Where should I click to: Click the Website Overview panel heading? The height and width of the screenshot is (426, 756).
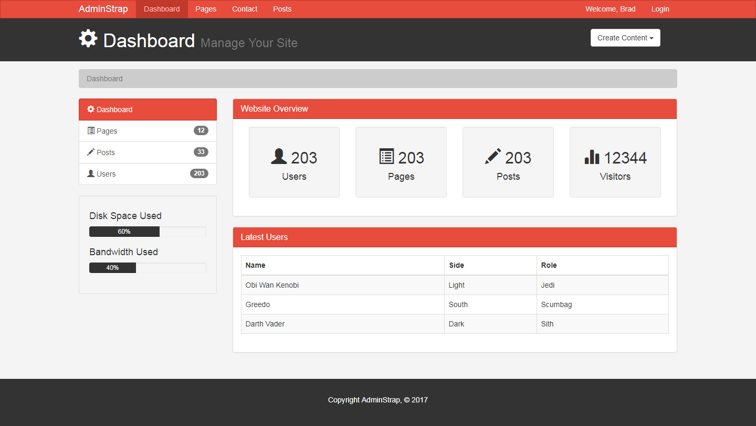455,109
